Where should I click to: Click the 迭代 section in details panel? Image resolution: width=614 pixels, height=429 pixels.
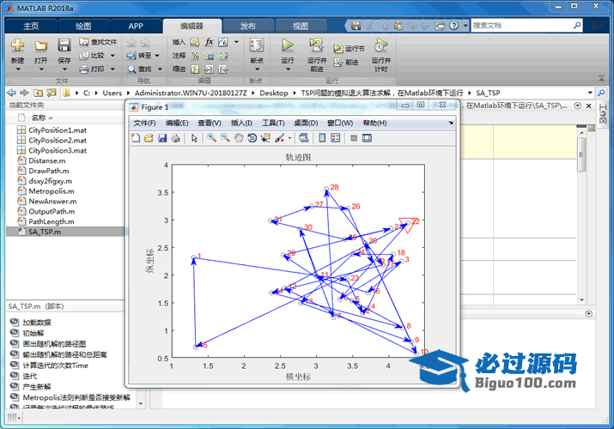point(30,376)
